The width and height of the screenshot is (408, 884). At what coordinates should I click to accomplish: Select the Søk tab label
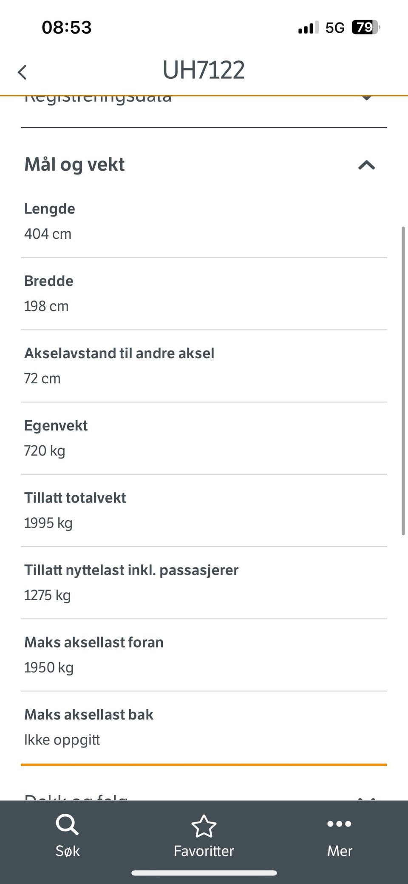click(68, 851)
